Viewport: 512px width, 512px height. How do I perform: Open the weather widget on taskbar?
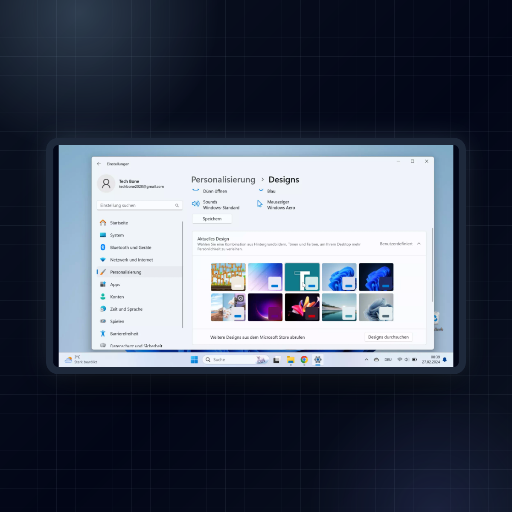(x=81, y=360)
